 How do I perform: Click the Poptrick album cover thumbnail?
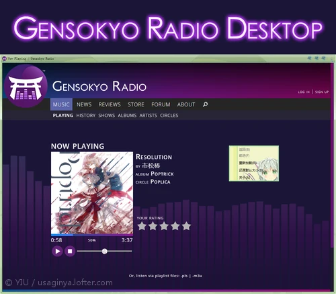(92, 193)
